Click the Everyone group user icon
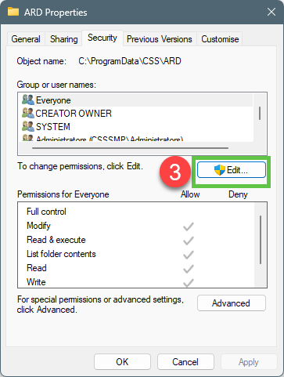Screen dimensions: 284x377 click(28, 100)
